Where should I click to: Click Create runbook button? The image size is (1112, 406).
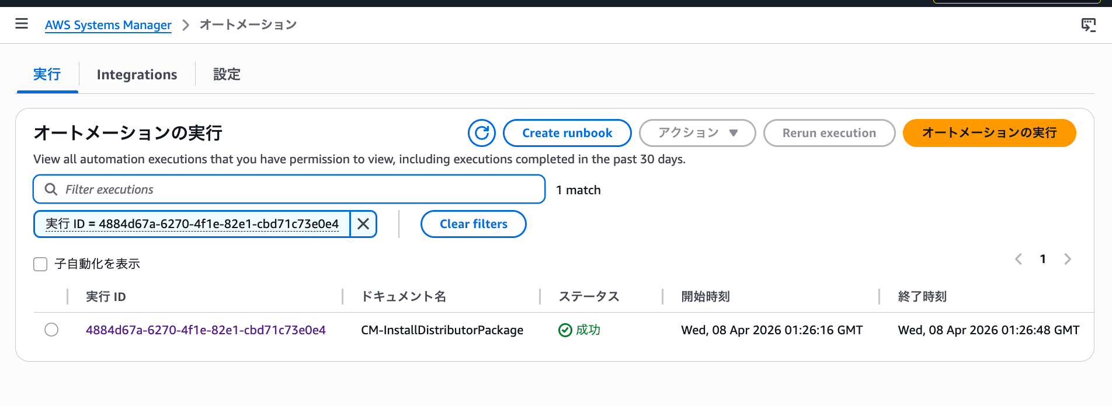(567, 133)
